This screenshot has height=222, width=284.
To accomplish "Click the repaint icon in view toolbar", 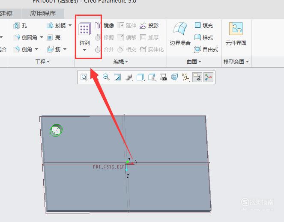I will (117, 77).
